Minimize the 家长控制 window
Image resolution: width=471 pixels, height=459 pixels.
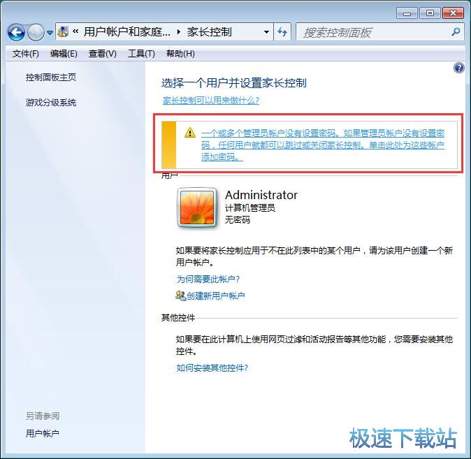point(407,13)
